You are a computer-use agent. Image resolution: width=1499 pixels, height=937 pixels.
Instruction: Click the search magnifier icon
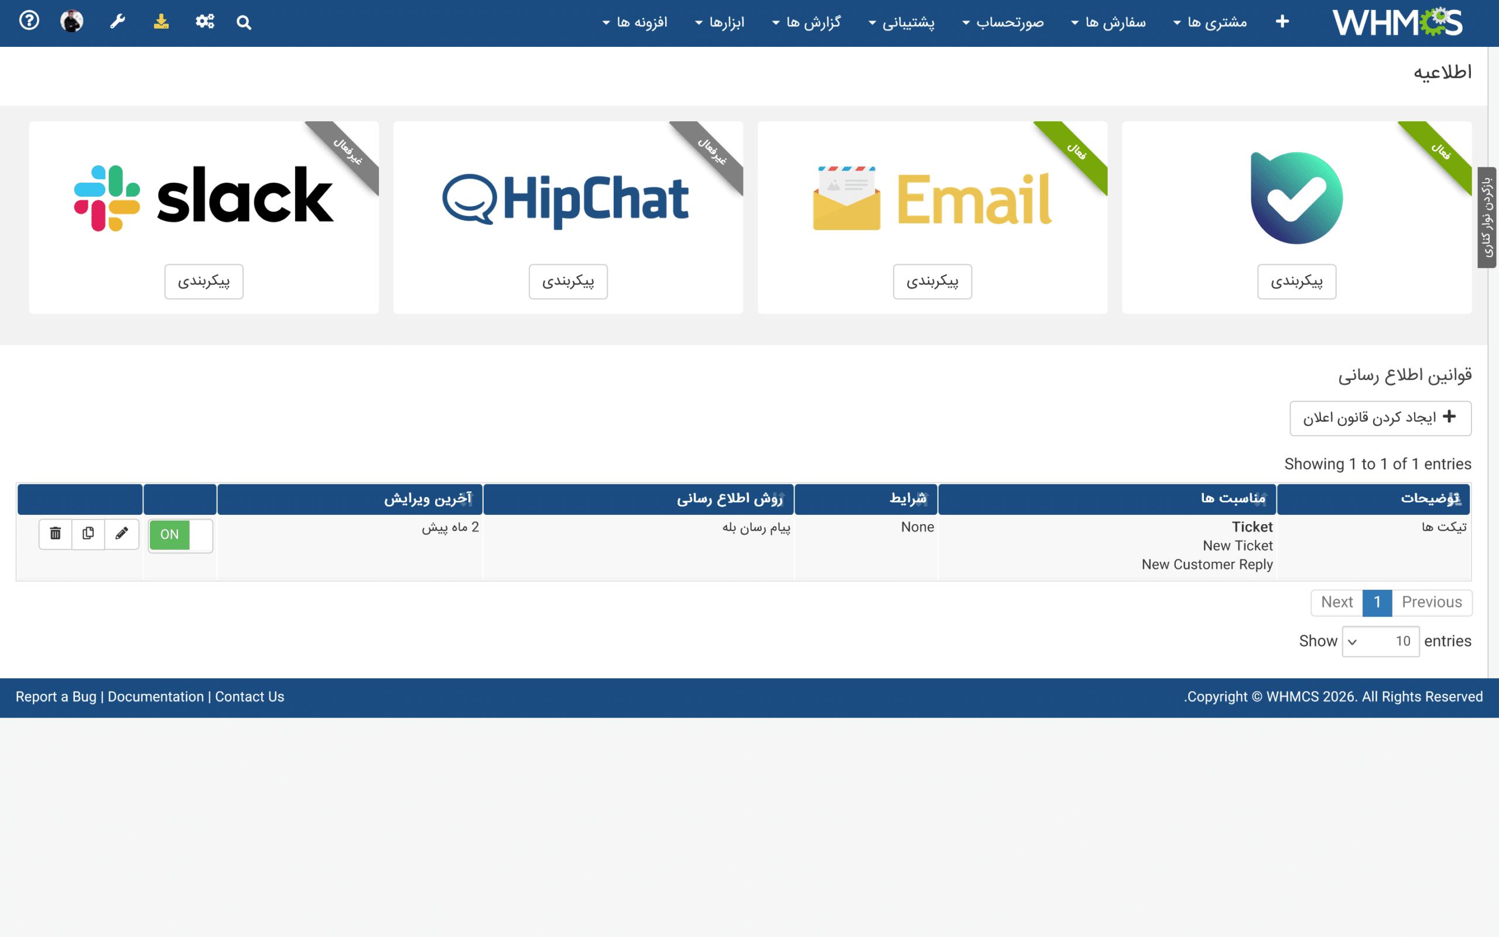[244, 23]
